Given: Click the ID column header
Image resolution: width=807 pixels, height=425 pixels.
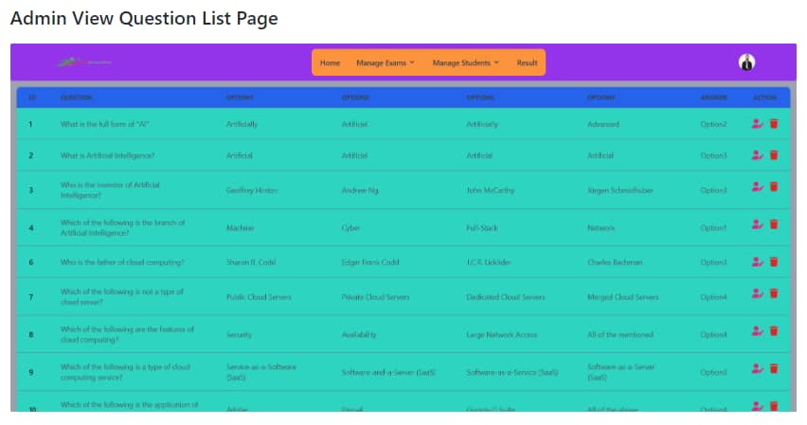Looking at the screenshot, I should click(x=31, y=97).
